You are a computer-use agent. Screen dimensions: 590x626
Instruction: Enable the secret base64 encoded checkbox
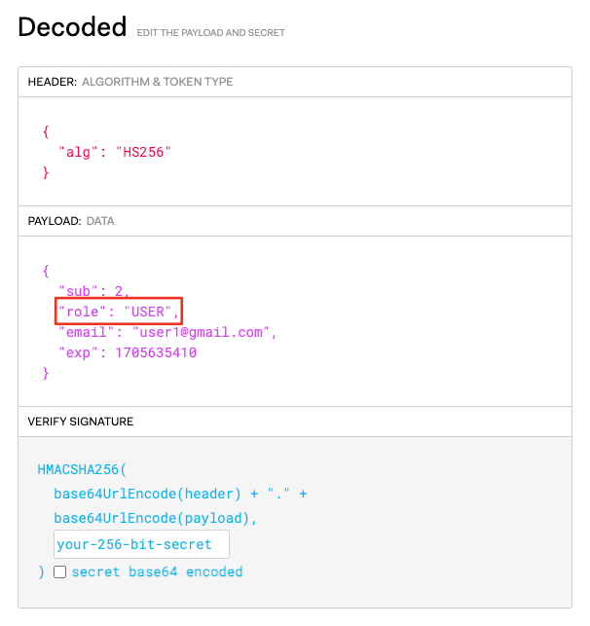(60, 571)
